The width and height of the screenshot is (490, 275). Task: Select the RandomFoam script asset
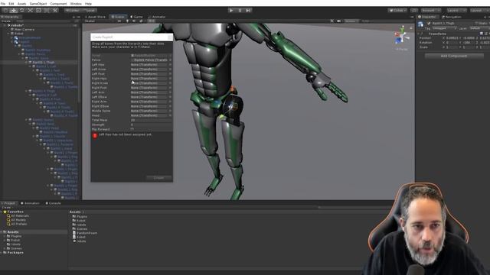85,233
